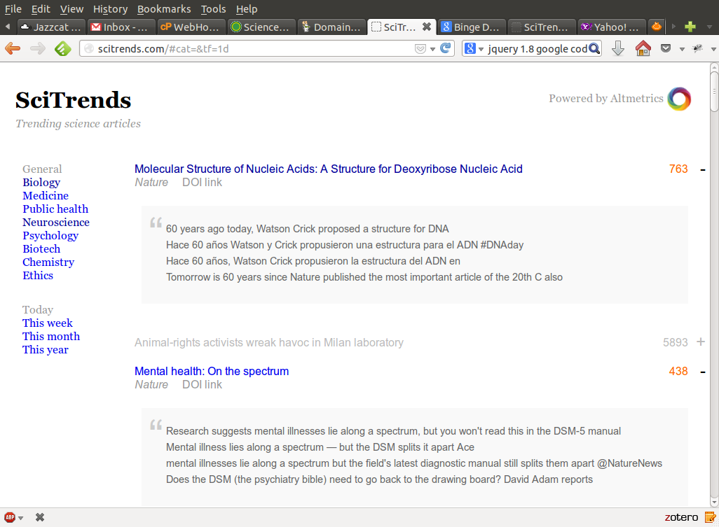Open a new tab with the green plus
The height and width of the screenshot is (527, 719).
coord(690,27)
